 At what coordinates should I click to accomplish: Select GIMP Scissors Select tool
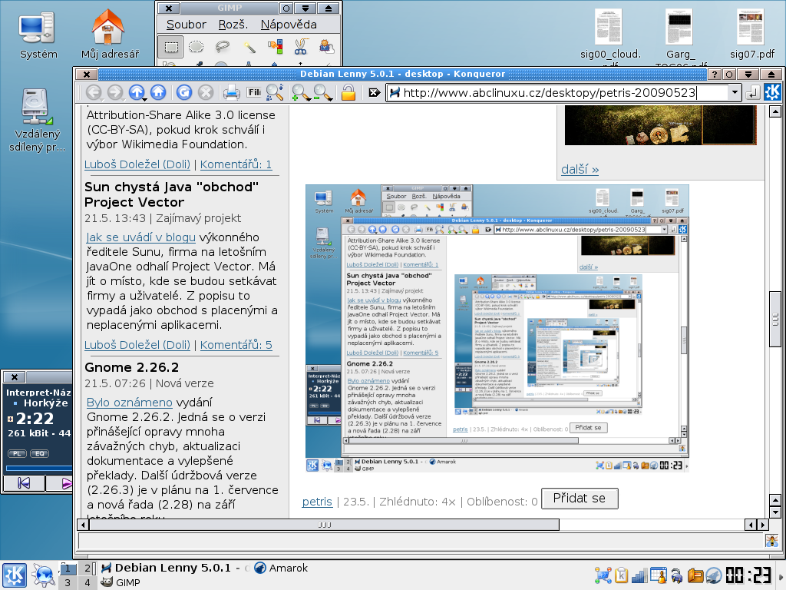coord(301,47)
